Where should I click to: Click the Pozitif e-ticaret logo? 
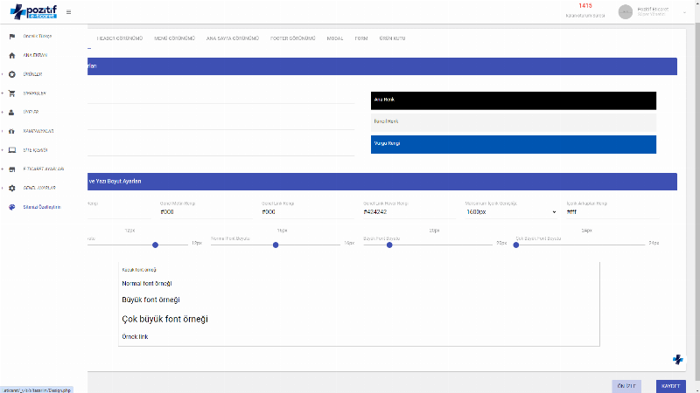point(33,11)
